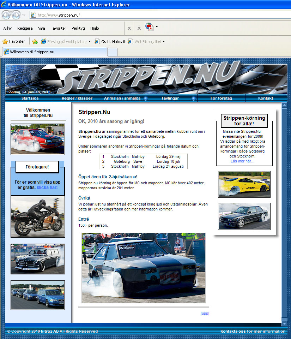Open the WebSlice-galleri favorite
Viewport: 291px width, 339px height.
coord(145,42)
